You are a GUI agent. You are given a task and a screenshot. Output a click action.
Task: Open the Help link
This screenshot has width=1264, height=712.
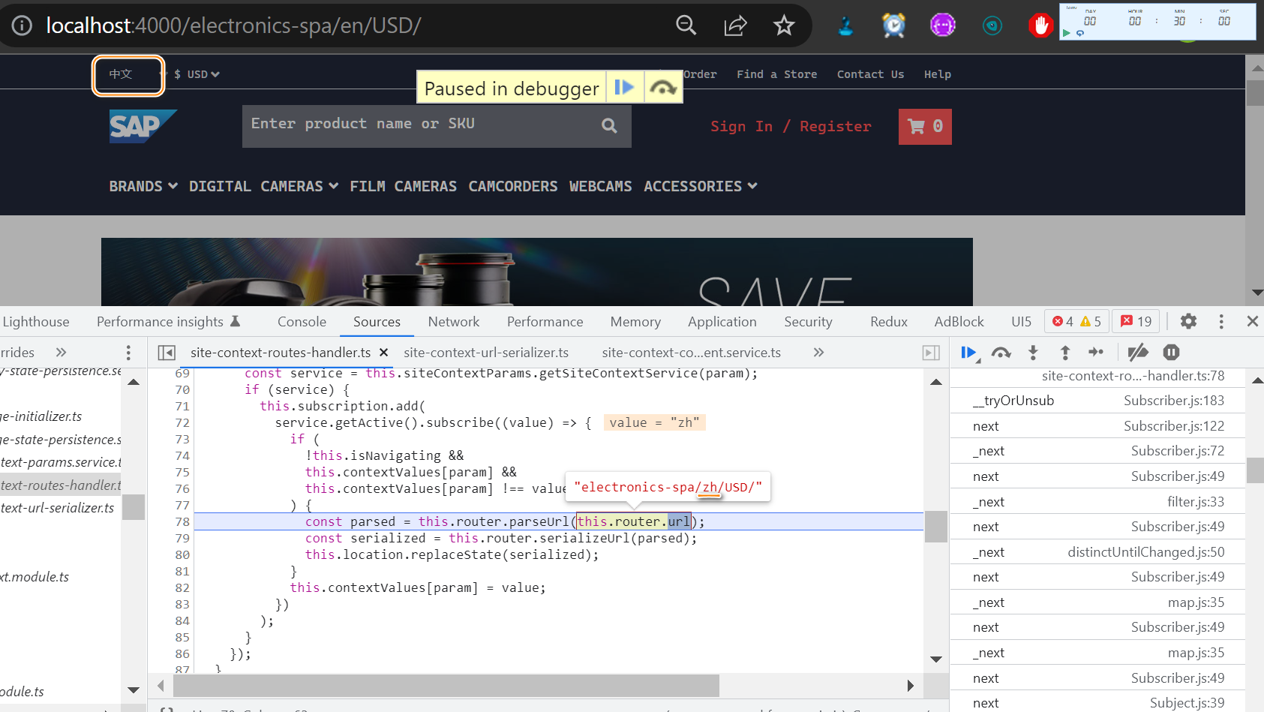(x=937, y=74)
